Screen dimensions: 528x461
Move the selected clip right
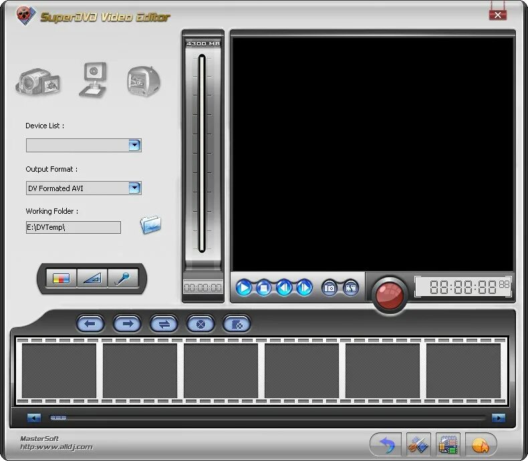click(x=127, y=324)
